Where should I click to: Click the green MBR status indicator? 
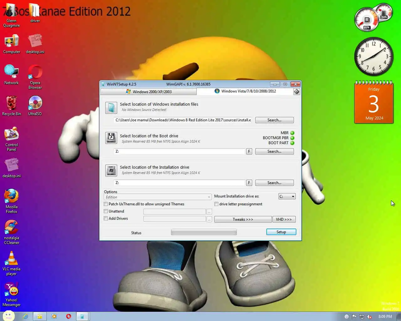(292, 133)
